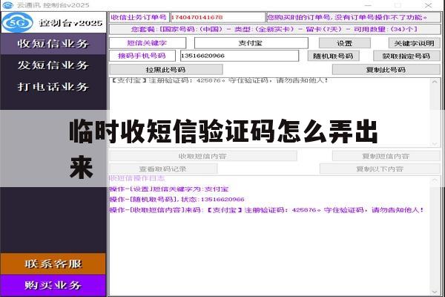Viewport: 445px width, 297px height.
Task: Click log line 操作-[设置]短信关键字为:支付宝
Action: pyautogui.click(x=169, y=189)
